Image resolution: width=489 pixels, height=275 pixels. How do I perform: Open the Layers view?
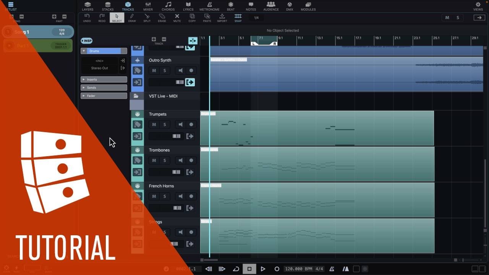click(87, 6)
